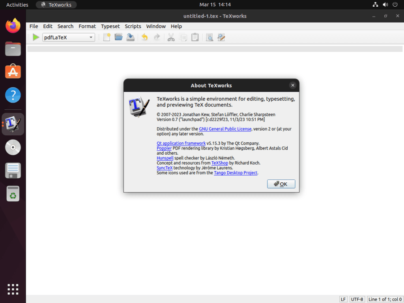Click the Line 1 of 1 position indicator
This screenshot has width=404, height=303.
point(384,299)
